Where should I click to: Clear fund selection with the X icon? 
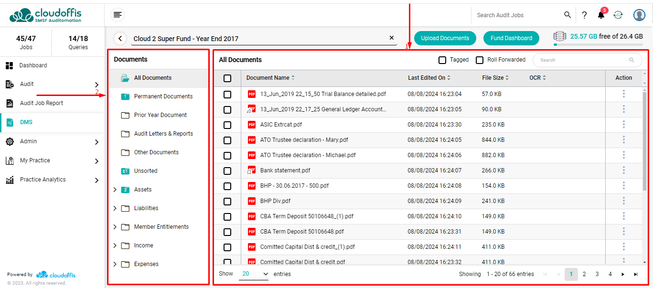[x=392, y=38]
